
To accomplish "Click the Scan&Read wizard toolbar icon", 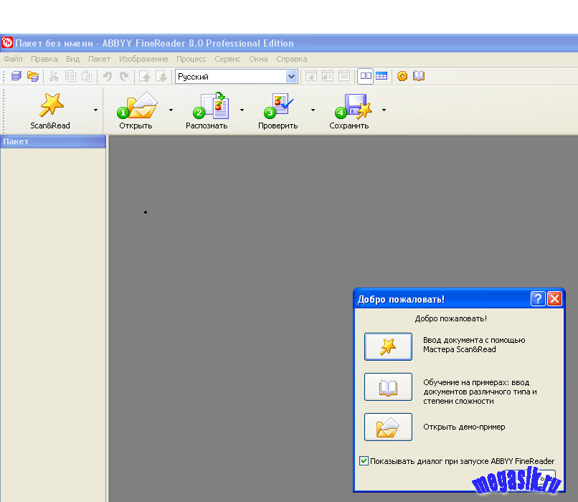I will point(51,105).
